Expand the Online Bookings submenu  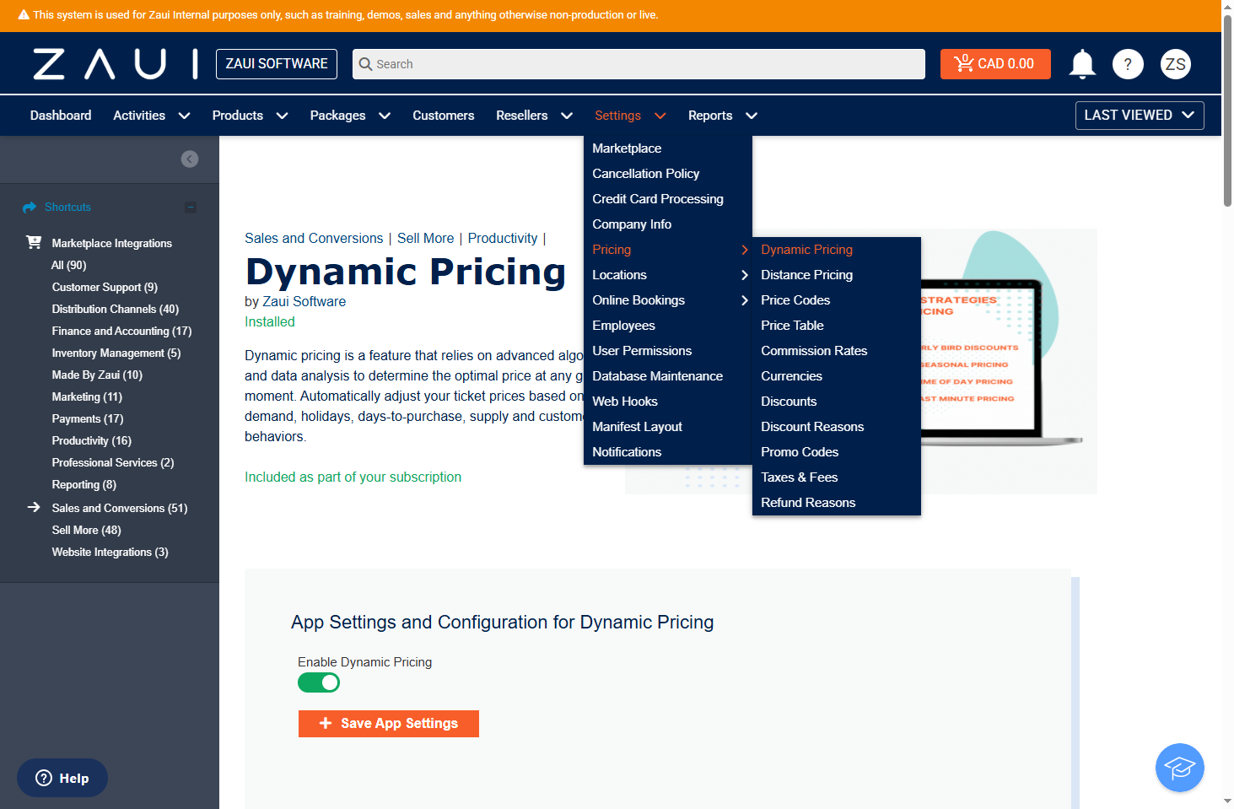pyautogui.click(x=667, y=300)
